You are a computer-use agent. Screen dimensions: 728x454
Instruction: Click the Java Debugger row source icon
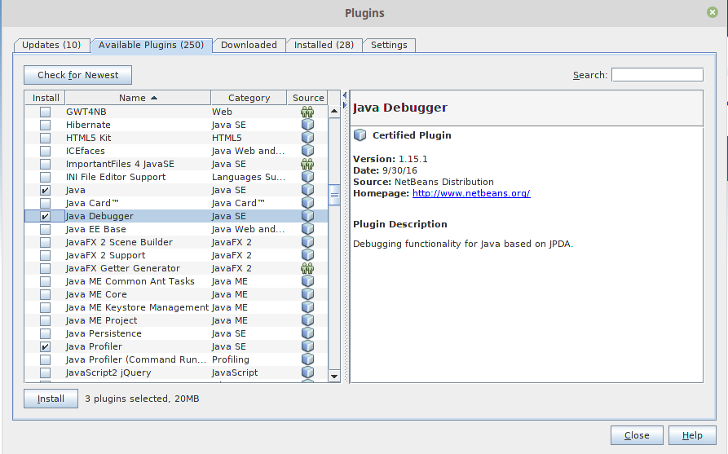pos(307,216)
